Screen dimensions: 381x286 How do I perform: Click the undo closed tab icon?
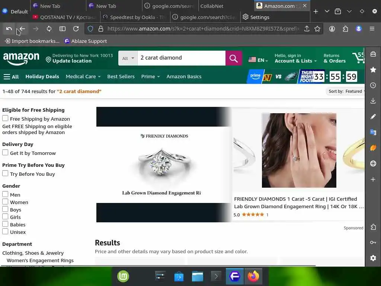pyautogui.click(x=9, y=29)
